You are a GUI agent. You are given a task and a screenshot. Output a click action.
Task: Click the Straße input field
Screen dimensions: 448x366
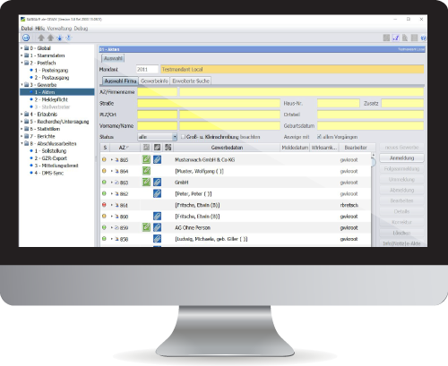(x=209, y=103)
